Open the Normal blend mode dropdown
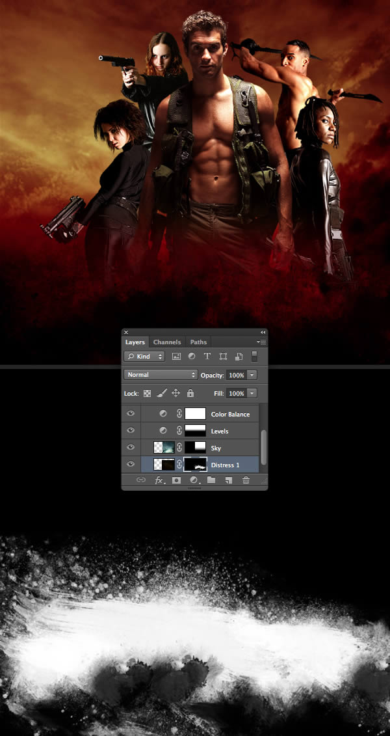 point(161,375)
